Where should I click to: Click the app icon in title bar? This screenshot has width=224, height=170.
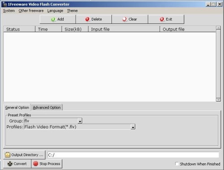tap(5, 4)
